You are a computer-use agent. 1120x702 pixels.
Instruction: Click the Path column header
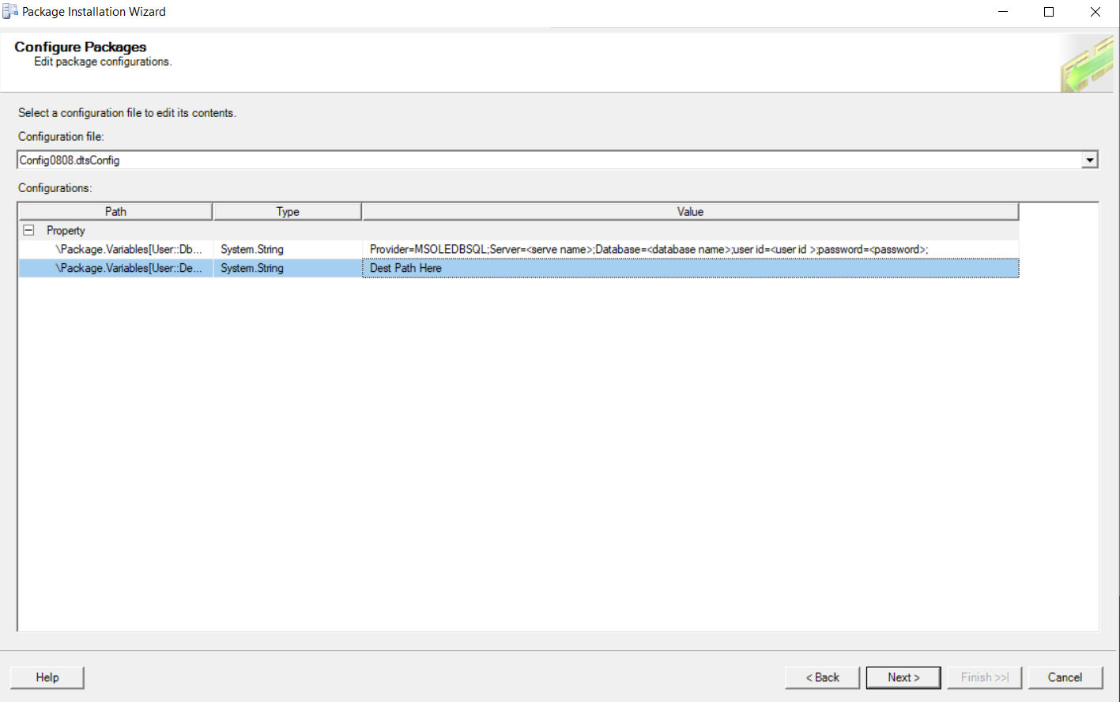[115, 211]
